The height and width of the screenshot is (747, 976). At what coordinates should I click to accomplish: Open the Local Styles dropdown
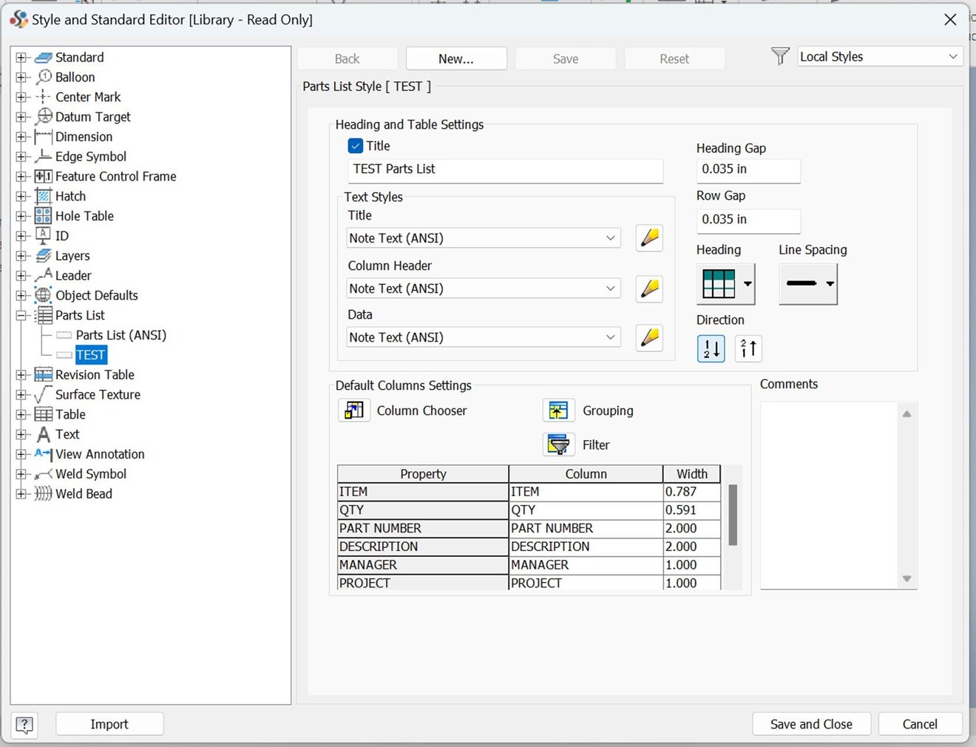(x=954, y=55)
